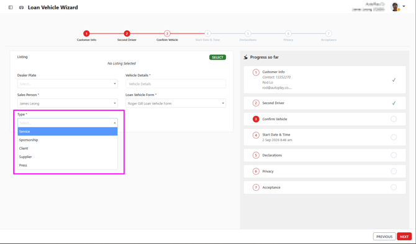Click Customer Info green checkmark
The image size is (416, 244).
394,80
